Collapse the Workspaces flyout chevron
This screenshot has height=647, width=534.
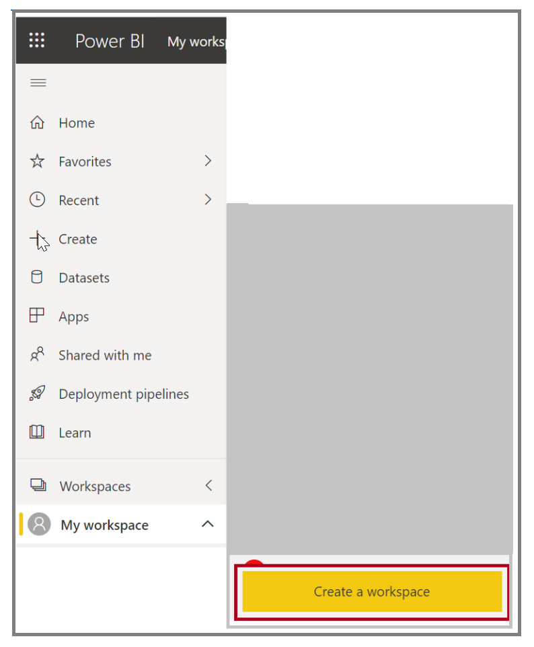[208, 486]
